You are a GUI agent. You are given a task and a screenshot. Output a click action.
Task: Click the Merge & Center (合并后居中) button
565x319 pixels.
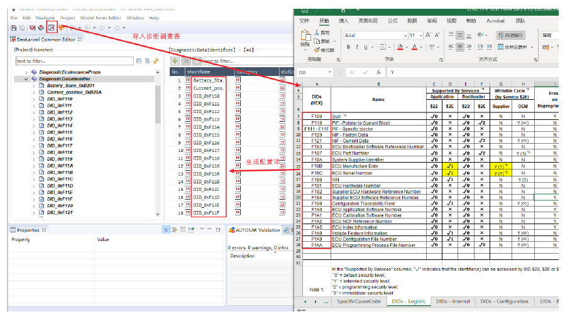[512, 47]
